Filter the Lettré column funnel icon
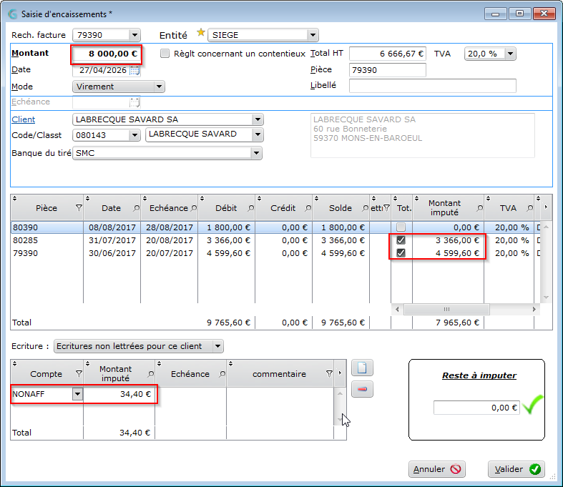This screenshot has height=487, width=563. pyautogui.click(x=386, y=208)
